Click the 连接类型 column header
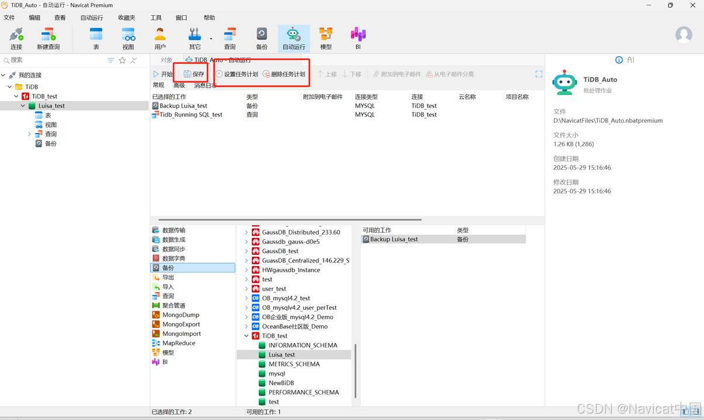The image size is (704, 420). (366, 97)
